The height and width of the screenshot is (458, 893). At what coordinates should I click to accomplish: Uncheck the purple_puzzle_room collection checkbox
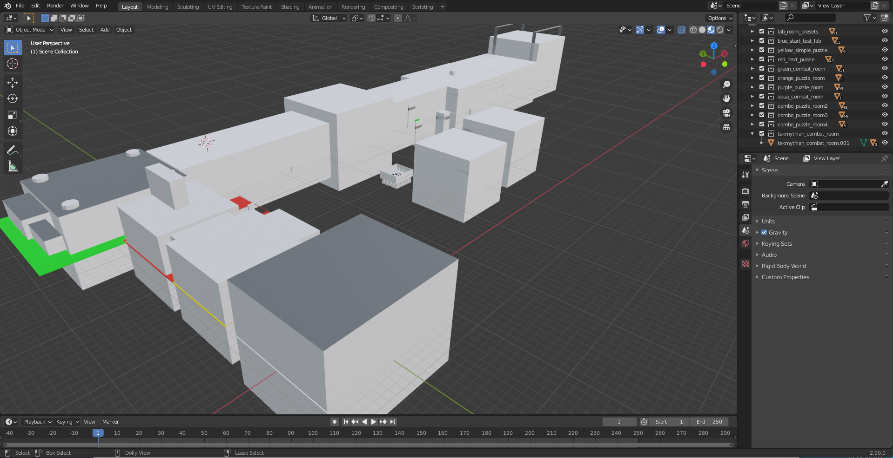762,87
